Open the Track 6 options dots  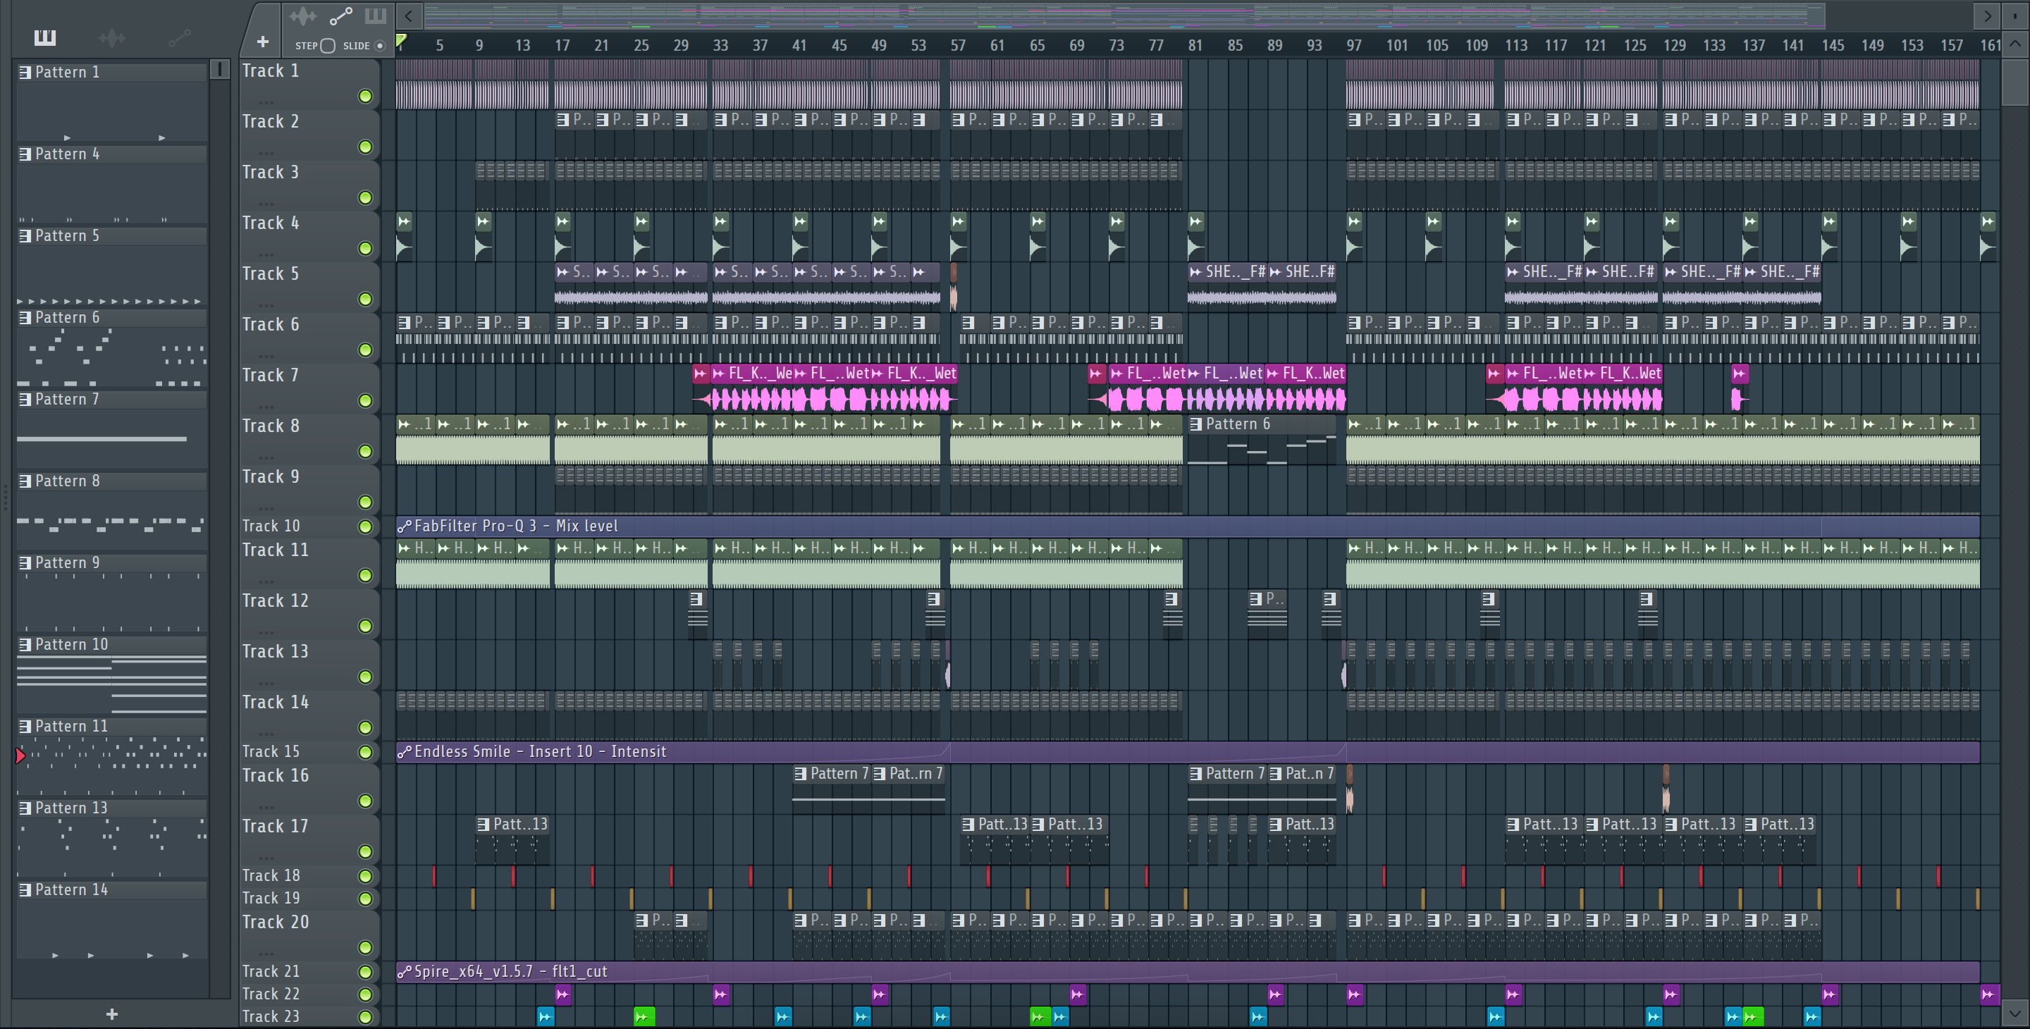pos(266,356)
